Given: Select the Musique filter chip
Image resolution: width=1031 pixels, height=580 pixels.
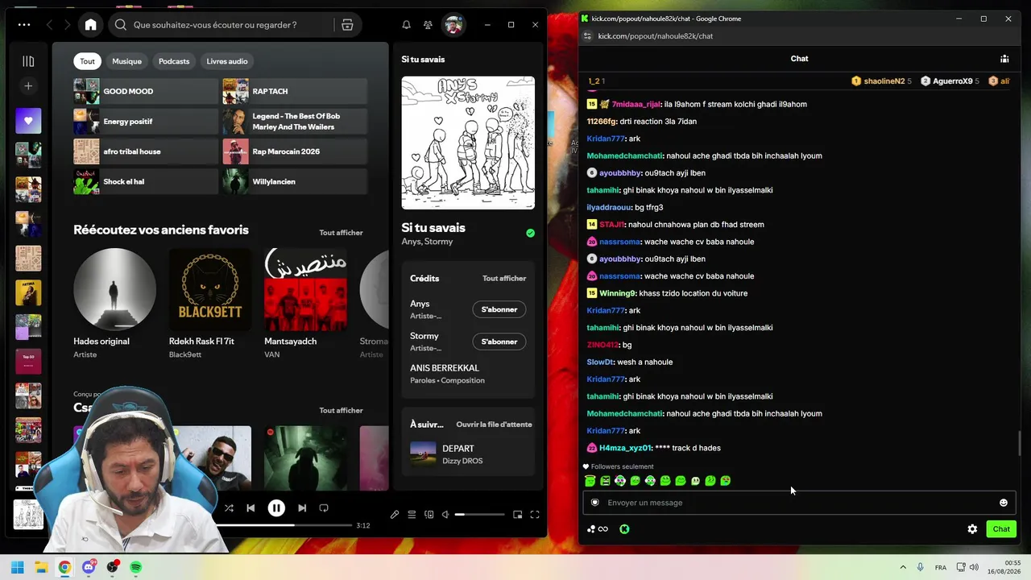Looking at the screenshot, I should (x=126, y=61).
